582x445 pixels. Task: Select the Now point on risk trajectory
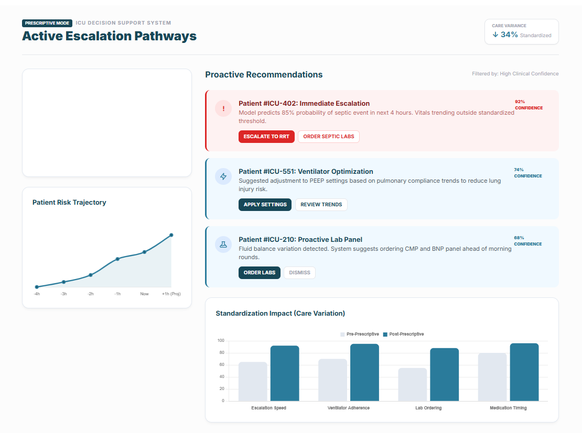click(144, 252)
